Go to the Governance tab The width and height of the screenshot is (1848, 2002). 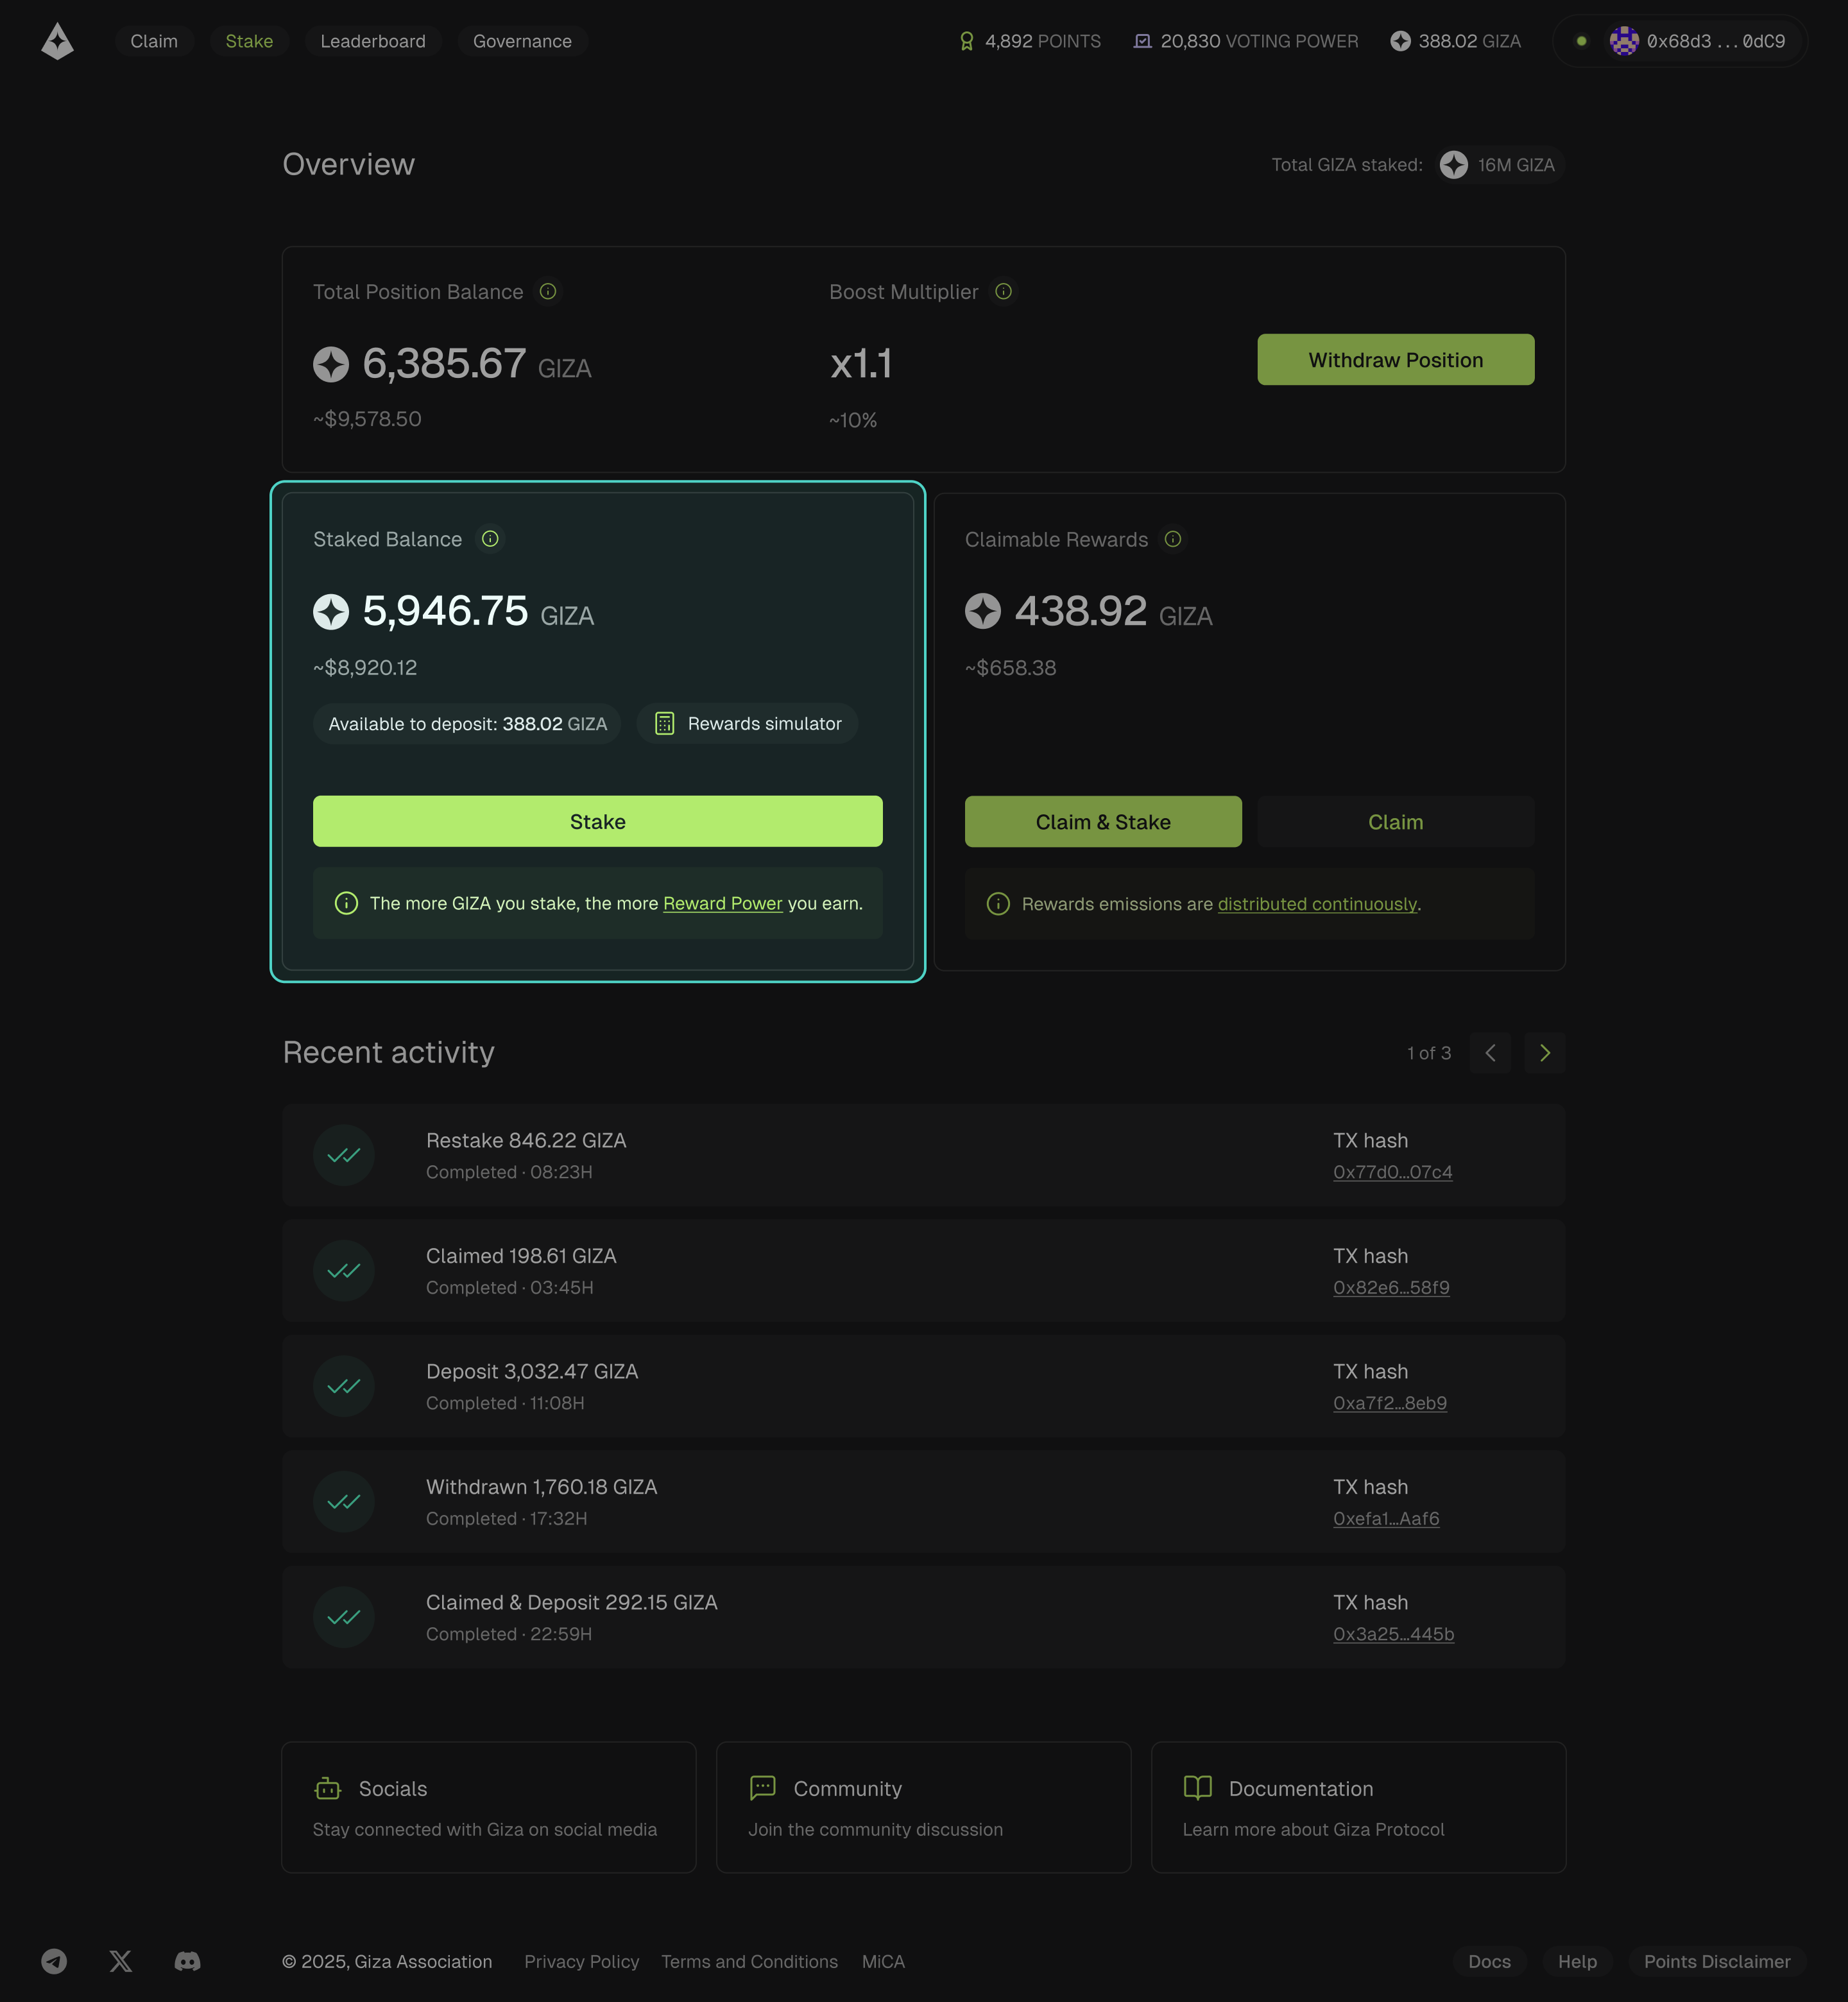pyautogui.click(x=522, y=41)
